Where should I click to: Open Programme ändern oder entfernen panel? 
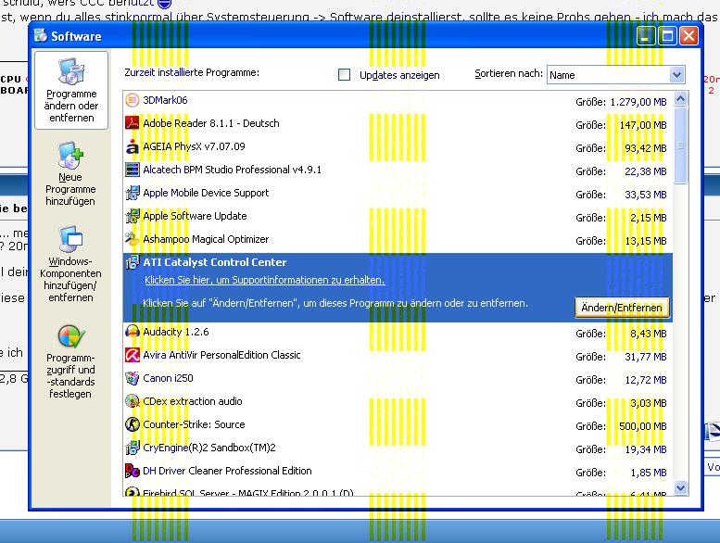[71, 91]
